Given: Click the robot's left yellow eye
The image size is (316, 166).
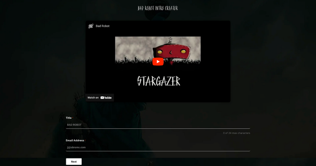Looking at the screenshot, I should pos(160,52).
